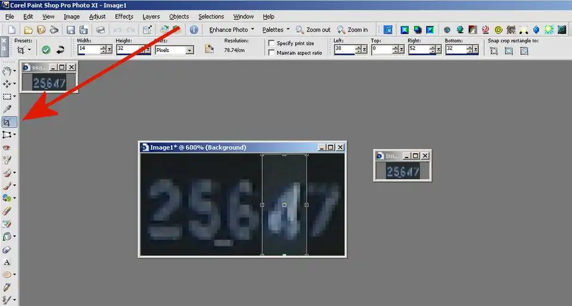Click the Save disk icon

pyautogui.click(x=70, y=30)
